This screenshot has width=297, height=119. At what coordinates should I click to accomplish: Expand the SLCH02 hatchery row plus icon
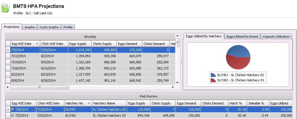click(x=12, y=116)
